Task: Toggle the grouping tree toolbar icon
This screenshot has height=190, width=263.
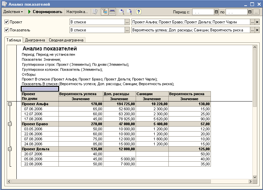Action: coord(104,12)
